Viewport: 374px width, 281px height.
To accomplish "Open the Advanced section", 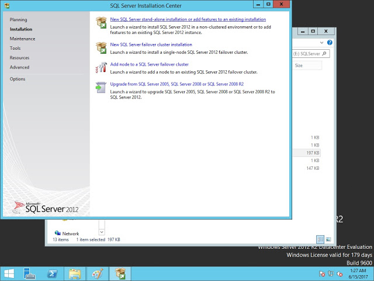I will pos(19,67).
